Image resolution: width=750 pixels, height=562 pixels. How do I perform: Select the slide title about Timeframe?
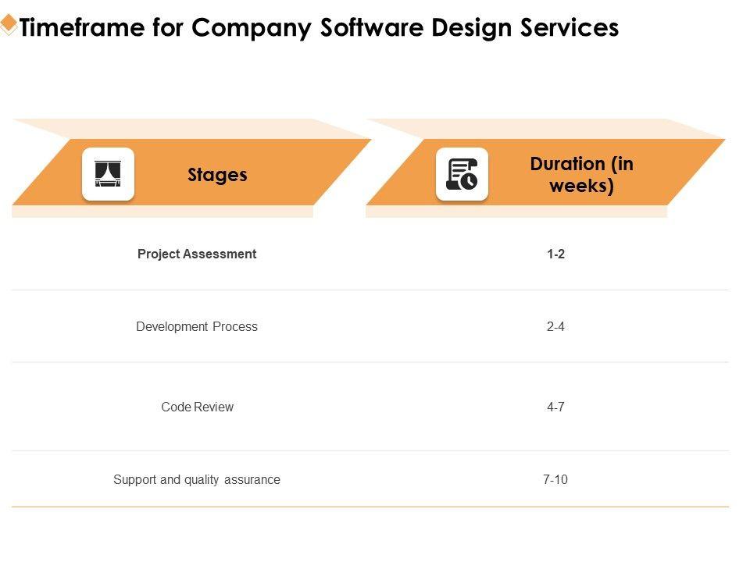tap(319, 27)
